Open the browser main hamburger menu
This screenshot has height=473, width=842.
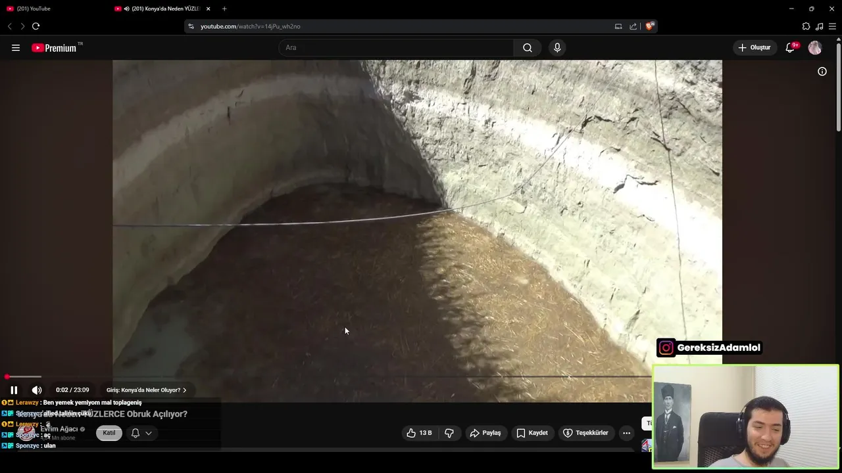point(832,26)
